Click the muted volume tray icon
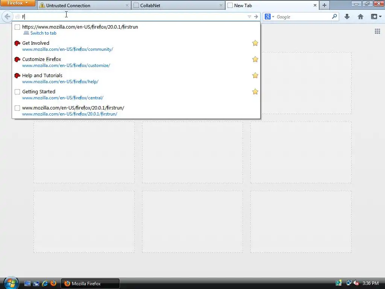This screenshot has height=289, width=385. 356,283
